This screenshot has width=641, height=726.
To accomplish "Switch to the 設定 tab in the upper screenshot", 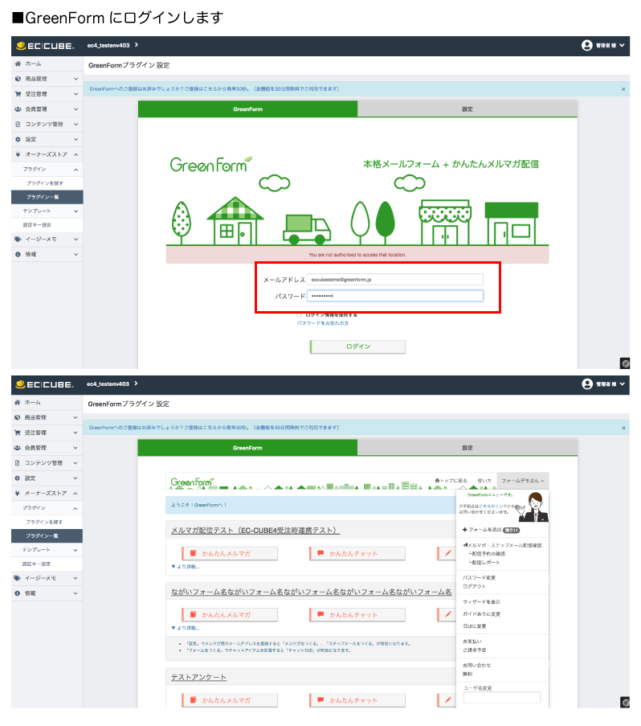I will (467, 109).
